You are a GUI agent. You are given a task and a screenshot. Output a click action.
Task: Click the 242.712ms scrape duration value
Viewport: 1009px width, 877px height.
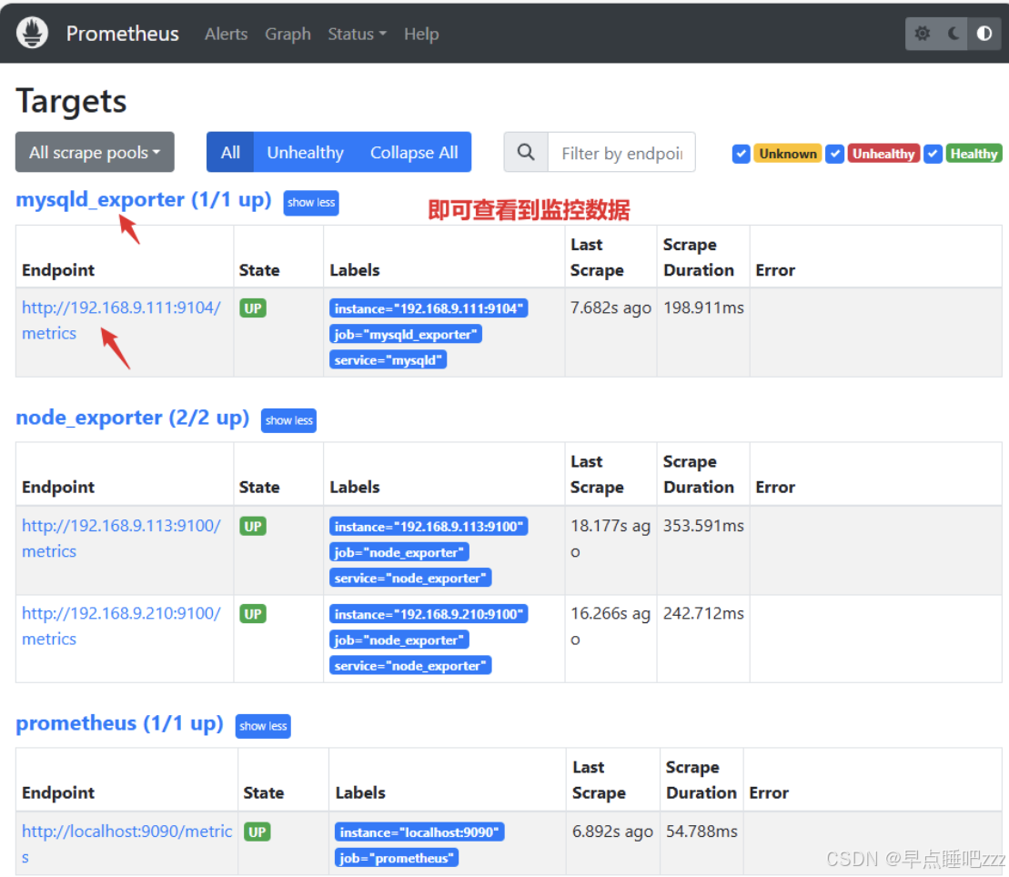[703, 614]
